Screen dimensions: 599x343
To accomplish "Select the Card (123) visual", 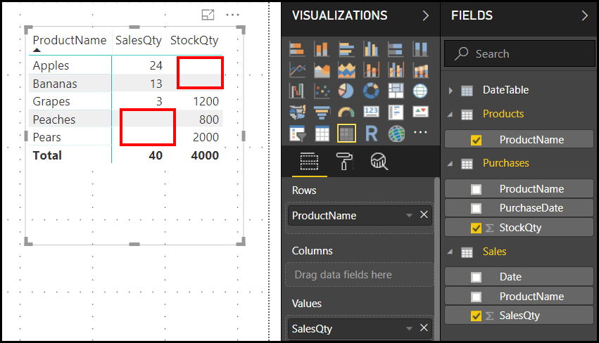I will [x=371, y=112].
